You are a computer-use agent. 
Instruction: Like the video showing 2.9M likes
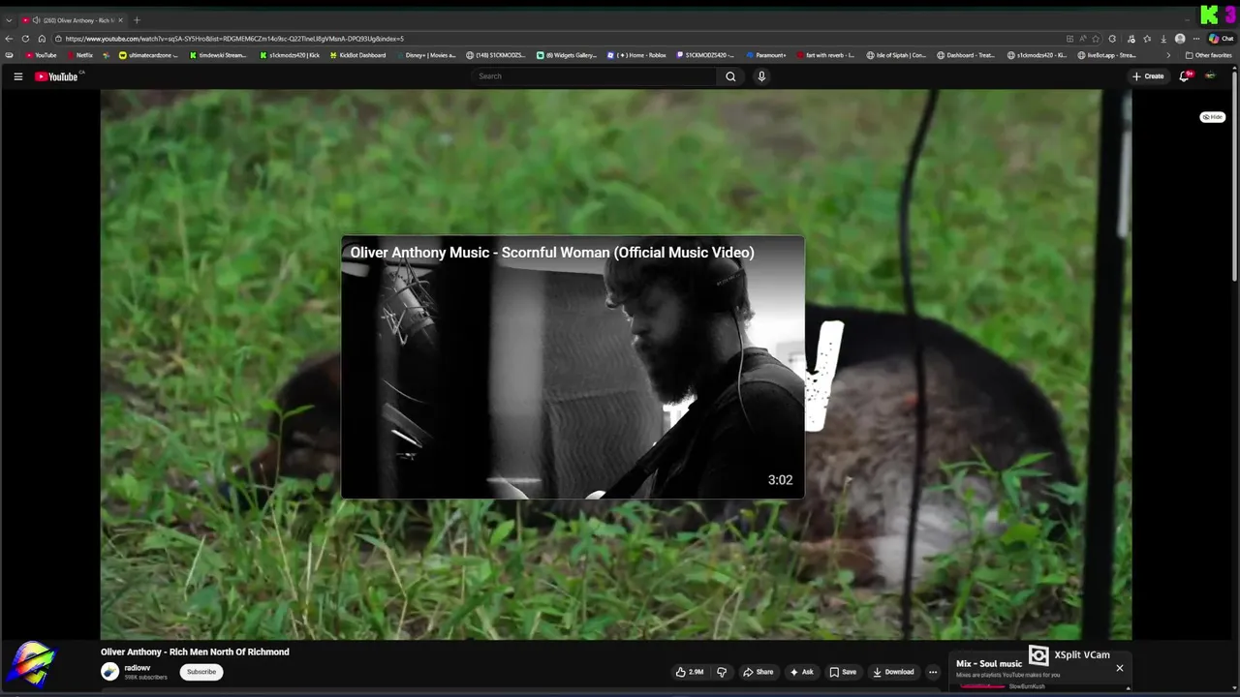point(690,672)
